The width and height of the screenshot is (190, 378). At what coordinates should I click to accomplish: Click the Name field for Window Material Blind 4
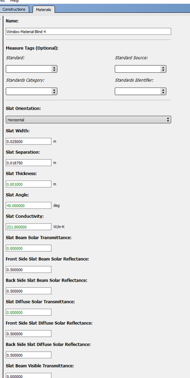(x=88, y=31)
